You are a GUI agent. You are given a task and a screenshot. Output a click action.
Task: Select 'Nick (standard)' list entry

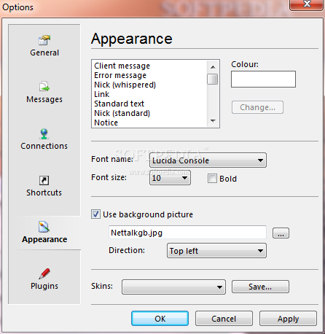(x=122, y=113)
